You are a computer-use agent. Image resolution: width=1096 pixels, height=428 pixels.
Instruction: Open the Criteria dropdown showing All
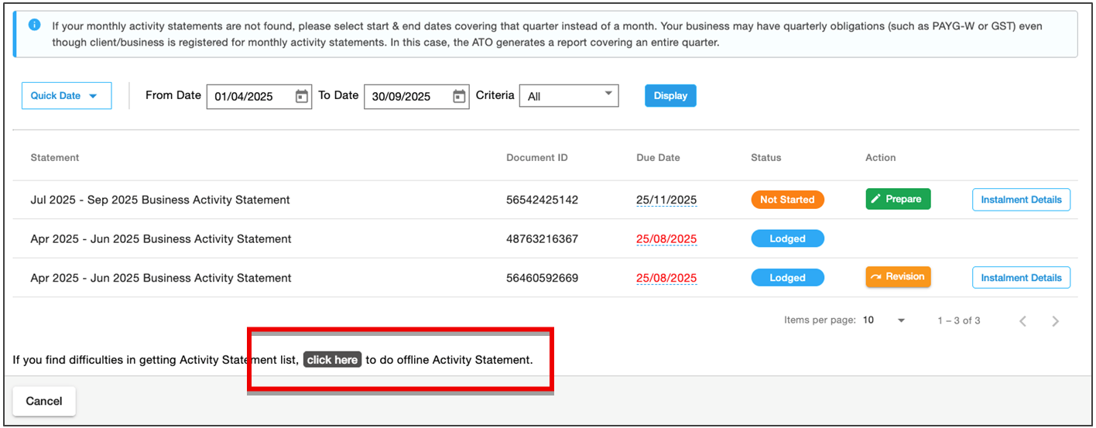coord(569,96)
